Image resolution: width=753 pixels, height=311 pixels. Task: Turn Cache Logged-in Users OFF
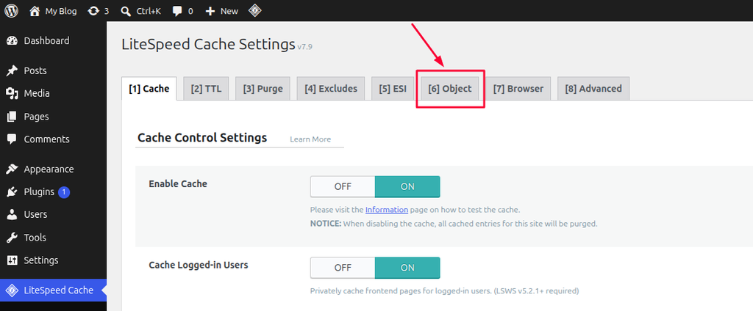point(343,268)
